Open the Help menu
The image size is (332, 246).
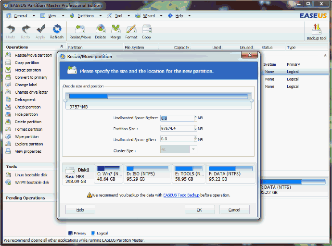click(x=179, y=16)
